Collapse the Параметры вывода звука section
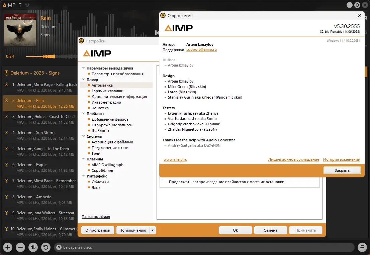370x255 pixels. [x=83, y=68]
